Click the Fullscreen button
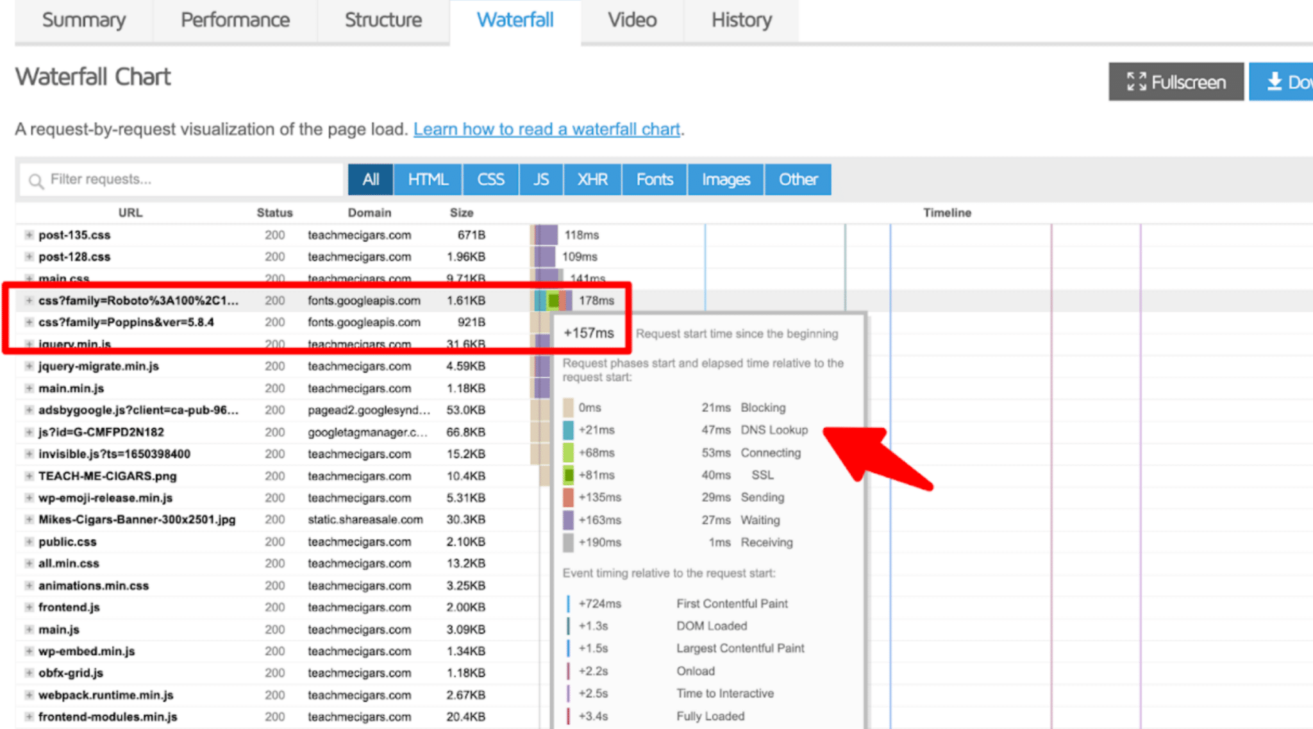Screen dimensions: 1313x729 (x=1176, y=82)
